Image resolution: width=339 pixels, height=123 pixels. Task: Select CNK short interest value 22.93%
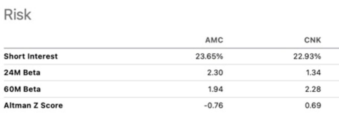pyautogui.click(x=307, y=56)
